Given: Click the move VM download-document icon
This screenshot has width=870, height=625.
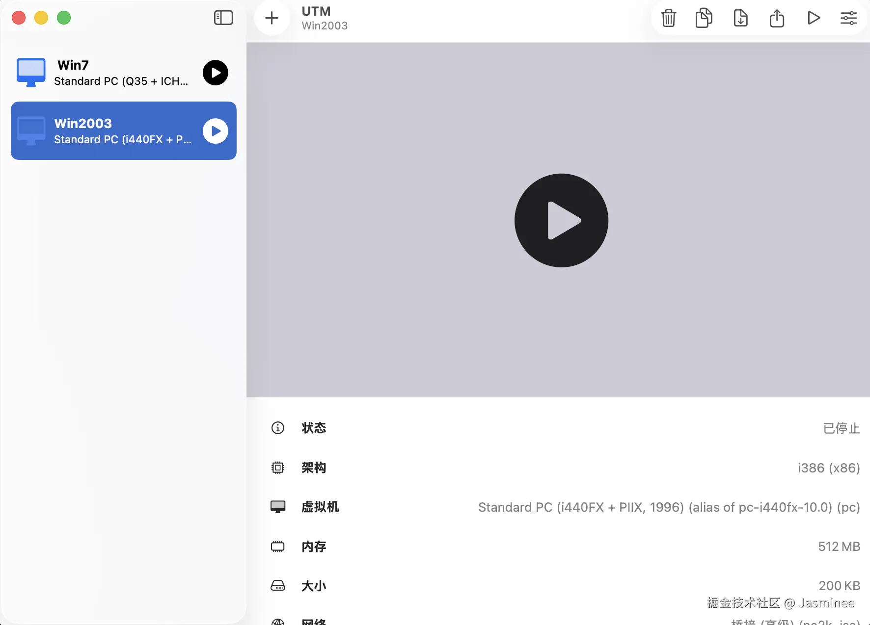Looking at the screenshot, I should click(x=740, y=18).
